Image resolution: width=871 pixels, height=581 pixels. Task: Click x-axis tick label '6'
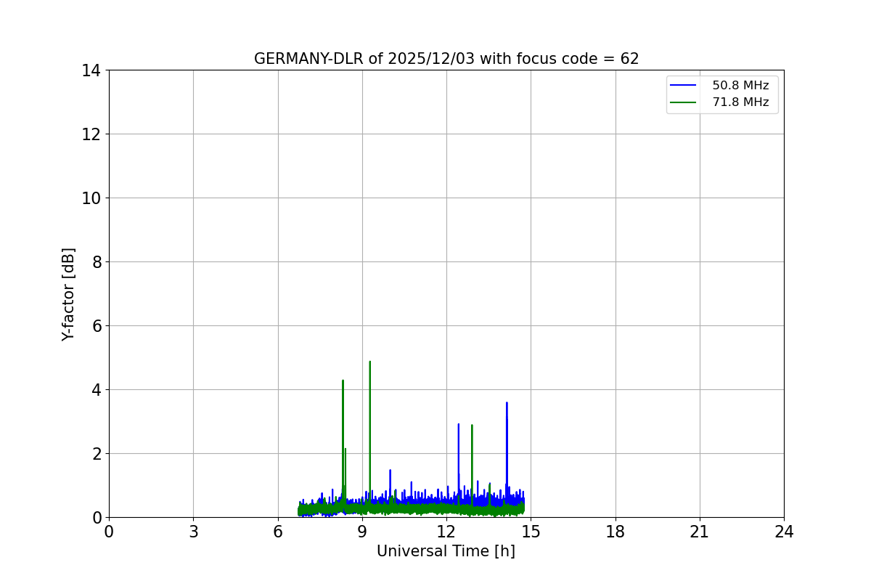(278, 532)
